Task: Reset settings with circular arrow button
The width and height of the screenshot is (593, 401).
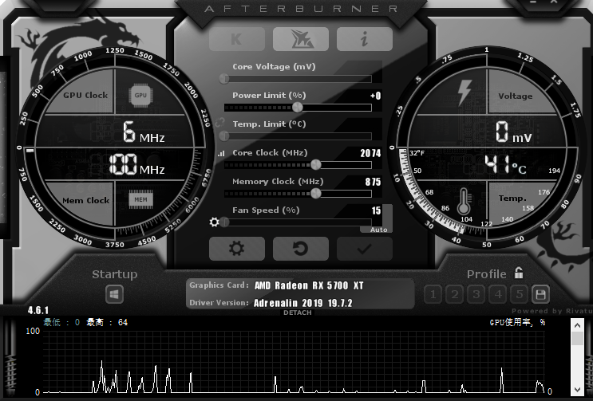Action: 301,249
